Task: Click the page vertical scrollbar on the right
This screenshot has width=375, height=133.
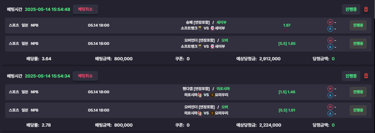Action: (x=374, y=66)
